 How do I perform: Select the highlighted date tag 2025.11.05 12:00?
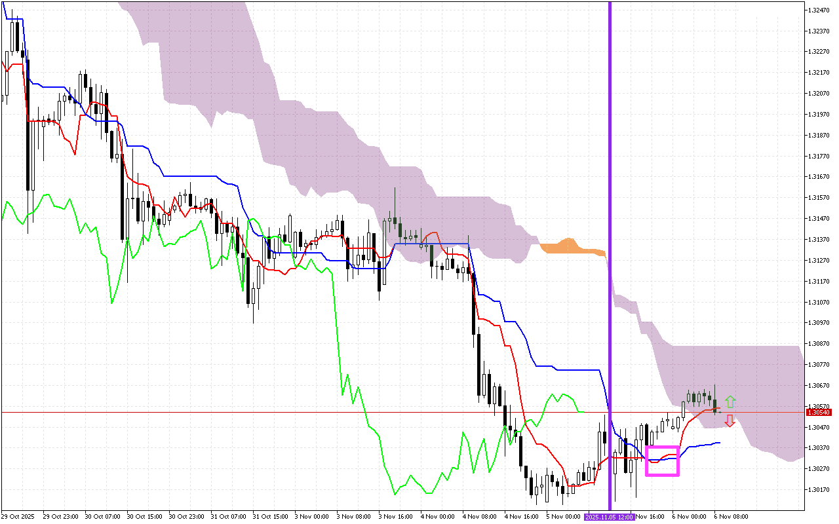pos(609,516)
